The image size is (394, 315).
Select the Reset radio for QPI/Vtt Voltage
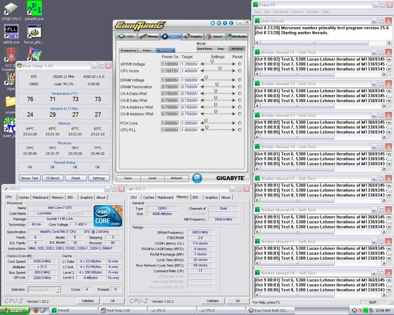coord(240,64)
